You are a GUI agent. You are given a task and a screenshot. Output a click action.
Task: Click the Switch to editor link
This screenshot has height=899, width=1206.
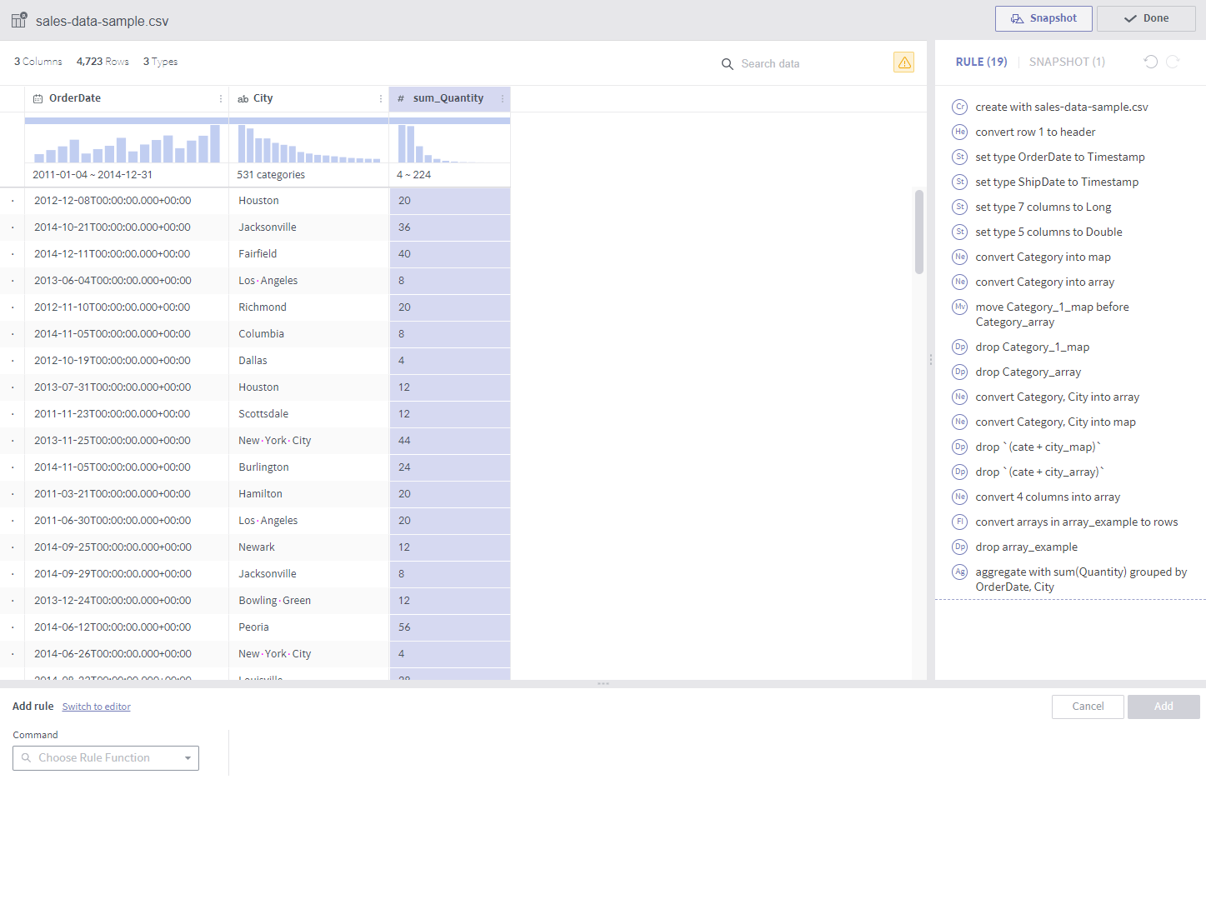tap(97, 707)
